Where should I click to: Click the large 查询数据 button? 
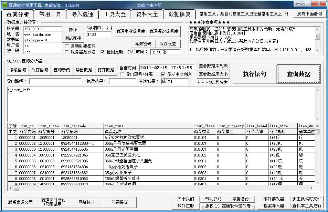298,74
